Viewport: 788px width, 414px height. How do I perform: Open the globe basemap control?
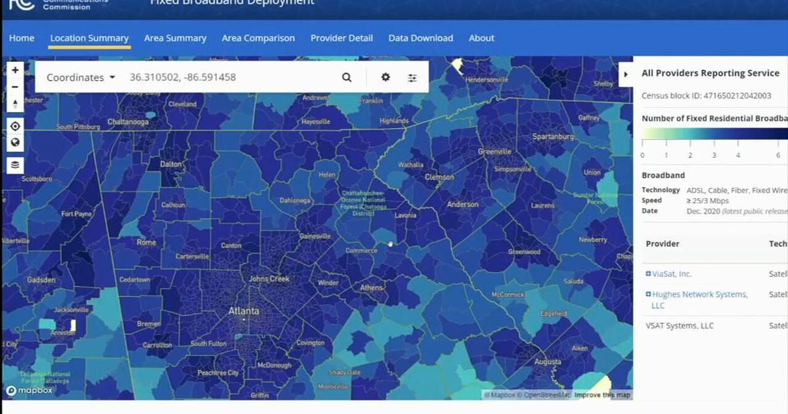[15, 143]
